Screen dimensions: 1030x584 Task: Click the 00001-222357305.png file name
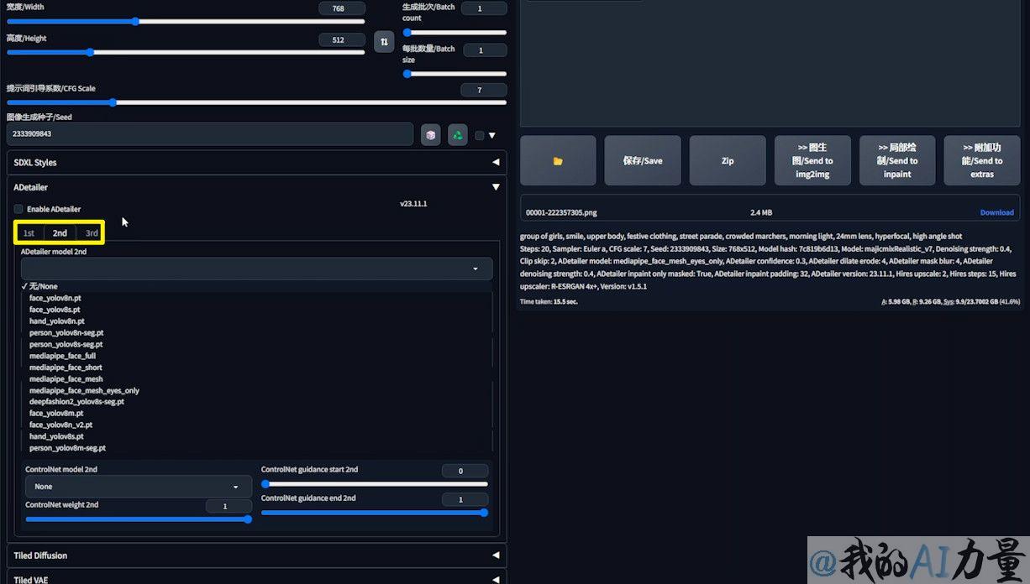[x=562, y=212]
